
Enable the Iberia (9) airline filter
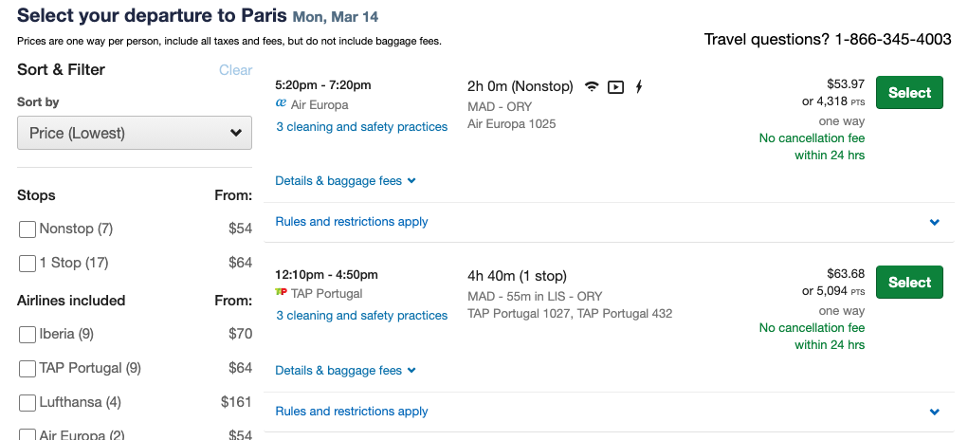(x=27, y=335)
